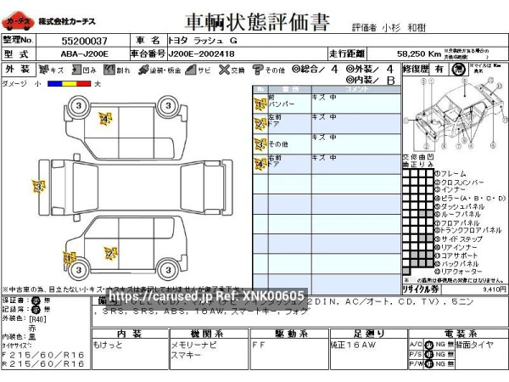
Task: Click the 外装 section header tab
Action: 17,70
